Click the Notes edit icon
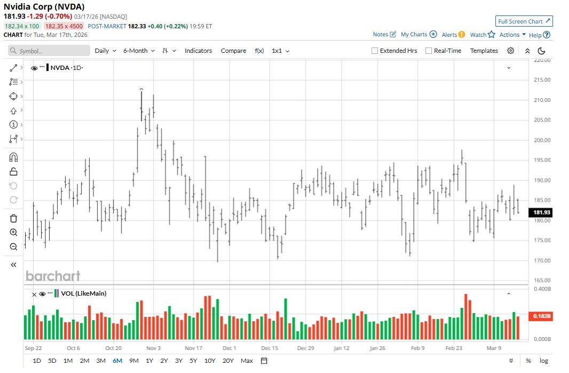Image resolution: width=569 pixels, height=373 pixels. (393, 35)
